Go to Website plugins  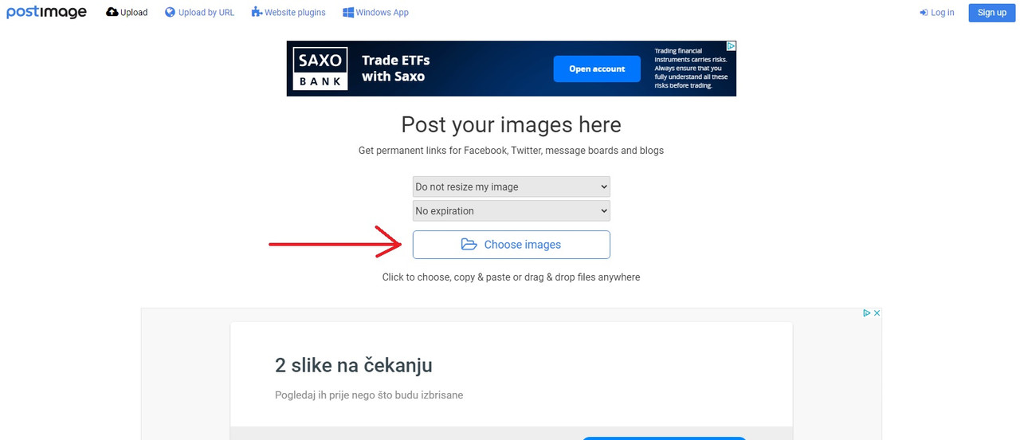pyautogui.click(x=288, y=12)
